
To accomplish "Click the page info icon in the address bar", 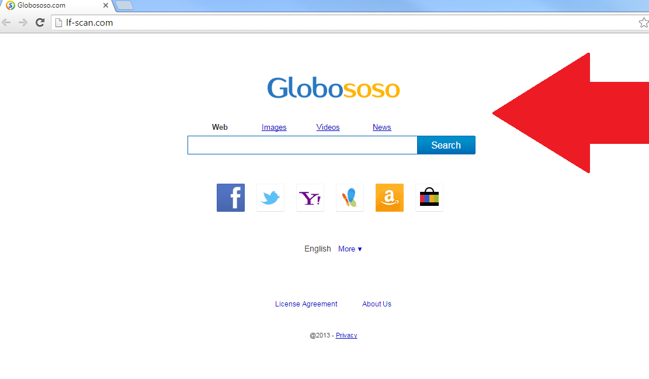I will click(x=59, y=22).
